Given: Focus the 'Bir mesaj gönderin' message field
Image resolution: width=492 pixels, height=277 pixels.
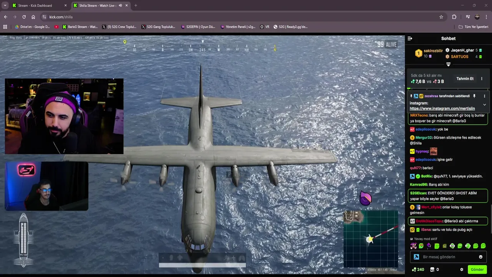Looking at the screenshot, I should 448,257.
